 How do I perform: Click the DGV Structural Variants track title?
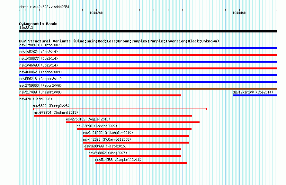coord(119,41)
